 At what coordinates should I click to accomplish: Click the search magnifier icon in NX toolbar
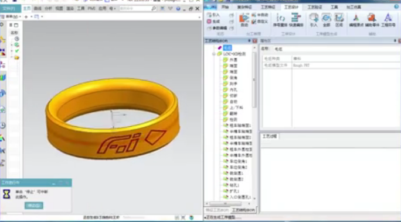(154, 9)
